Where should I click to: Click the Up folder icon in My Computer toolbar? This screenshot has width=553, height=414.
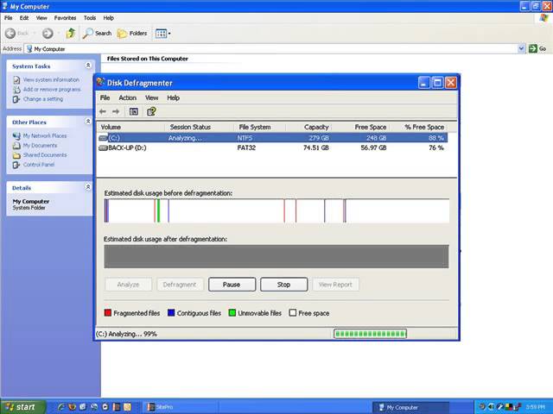coord(71,33)
